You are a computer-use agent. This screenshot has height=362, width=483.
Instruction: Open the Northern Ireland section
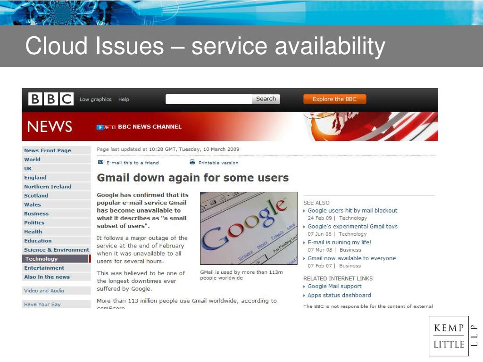click(x=57, y=187)
